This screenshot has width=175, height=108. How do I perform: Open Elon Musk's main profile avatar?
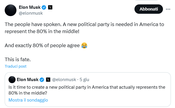coord(11,10)
